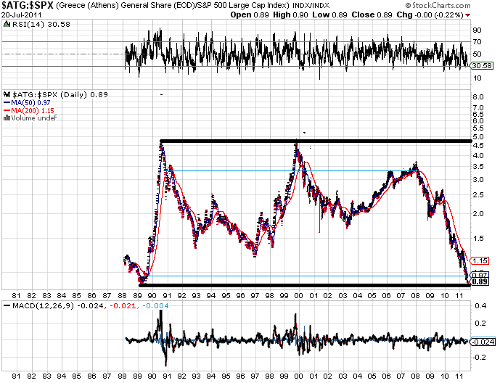Click the black line marker before MACD(12,26,9)
This screenshot has height=383, width=500.
coord(7,306)
